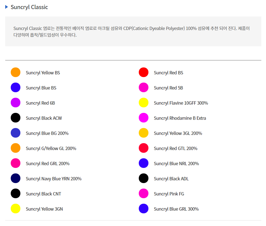This screenshot has height=226, width=266.
Task: Open the Suncryl Blue BG 200% label
Action: [x=47, y=133]
